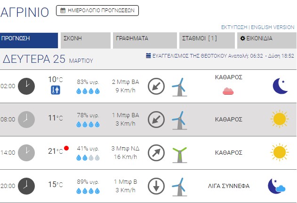Select the ΠΡΟΓΝΩΣΗ tab
The width and height of the screenshot is (297, 203).
tap(28, 39)
